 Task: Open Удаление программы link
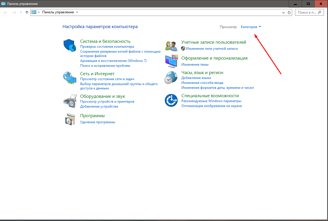pos(97,122)
